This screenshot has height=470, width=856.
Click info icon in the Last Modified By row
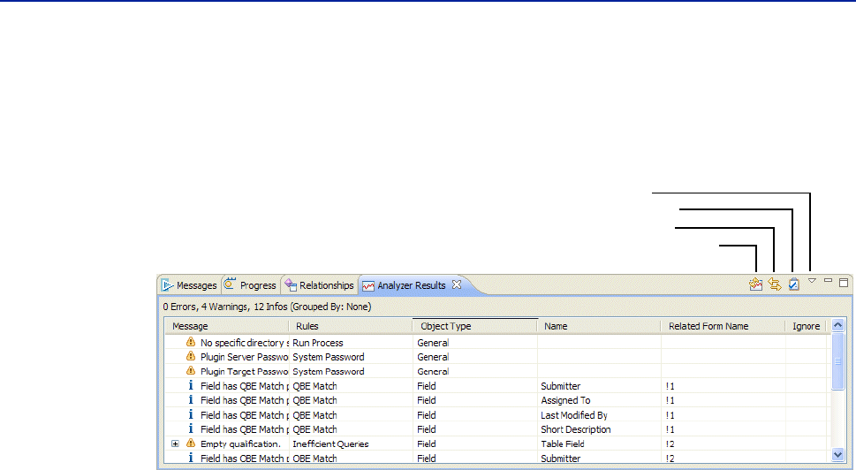click(191, 414)
